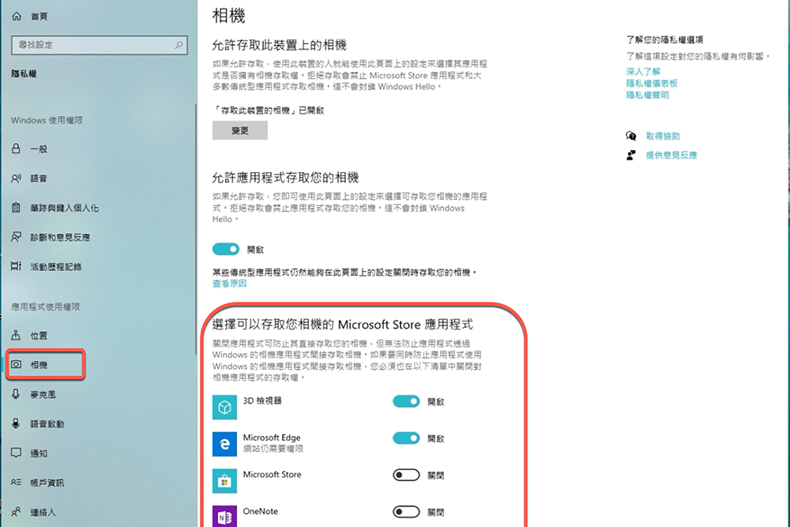Open 麥克風 (Microphone) settings via its icon

pyautogui.click(x=15, y=393)
